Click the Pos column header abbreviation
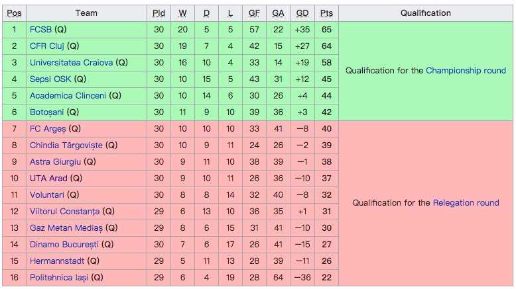Screen dimensions: 516x289 tap(14, 13)
